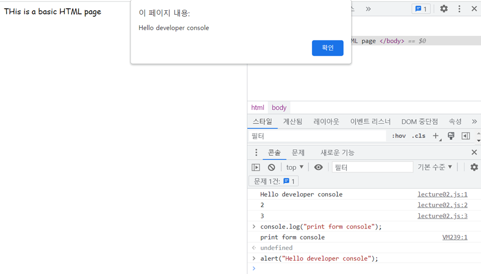Click the undefined return value
The width and height of the screenshot is (481, 274).
point(276,248)
